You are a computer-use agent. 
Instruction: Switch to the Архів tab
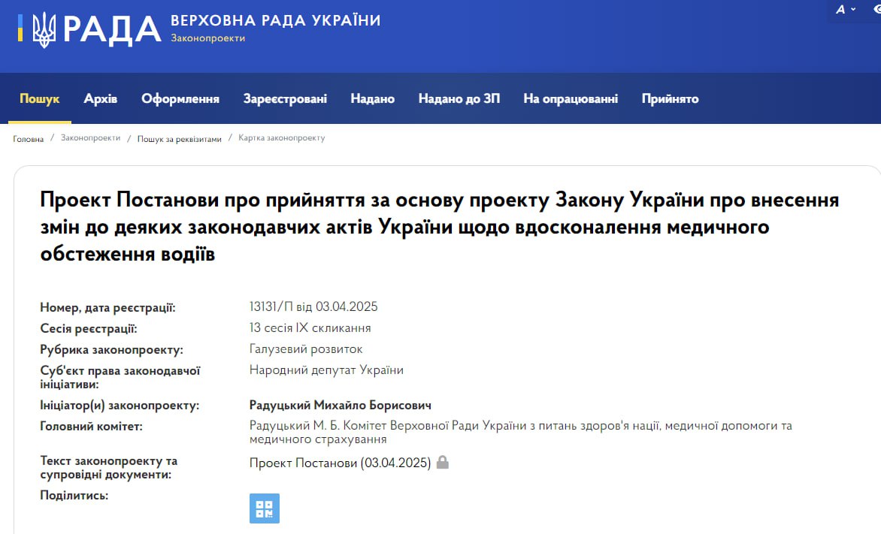[x=101, y=99]
